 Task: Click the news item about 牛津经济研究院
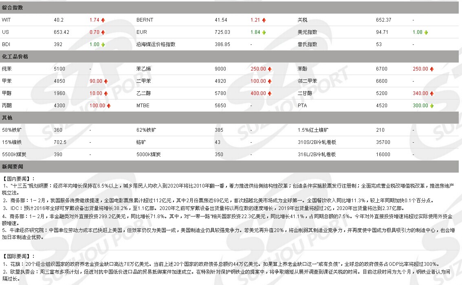point(228,234)
